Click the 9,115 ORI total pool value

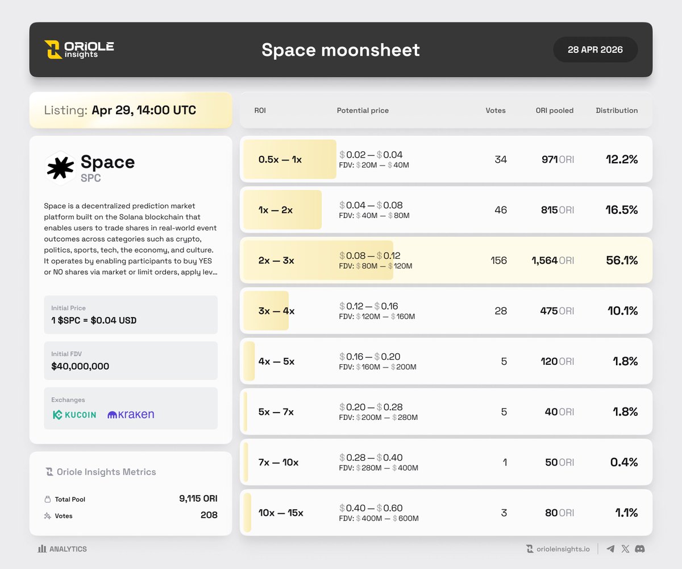(198, 499)
